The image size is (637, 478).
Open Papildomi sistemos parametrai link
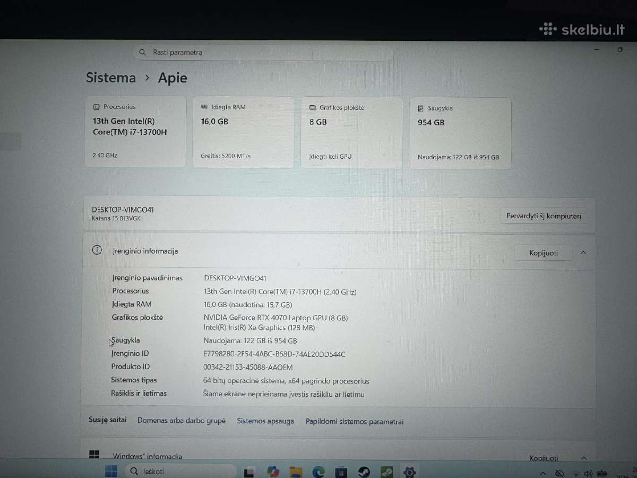(x=355, y=421)
